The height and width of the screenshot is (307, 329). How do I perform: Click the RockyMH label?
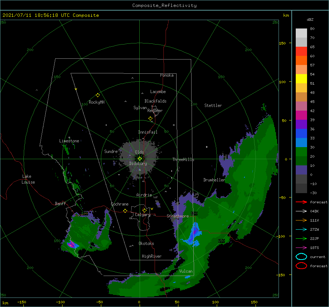coord(97,102)
